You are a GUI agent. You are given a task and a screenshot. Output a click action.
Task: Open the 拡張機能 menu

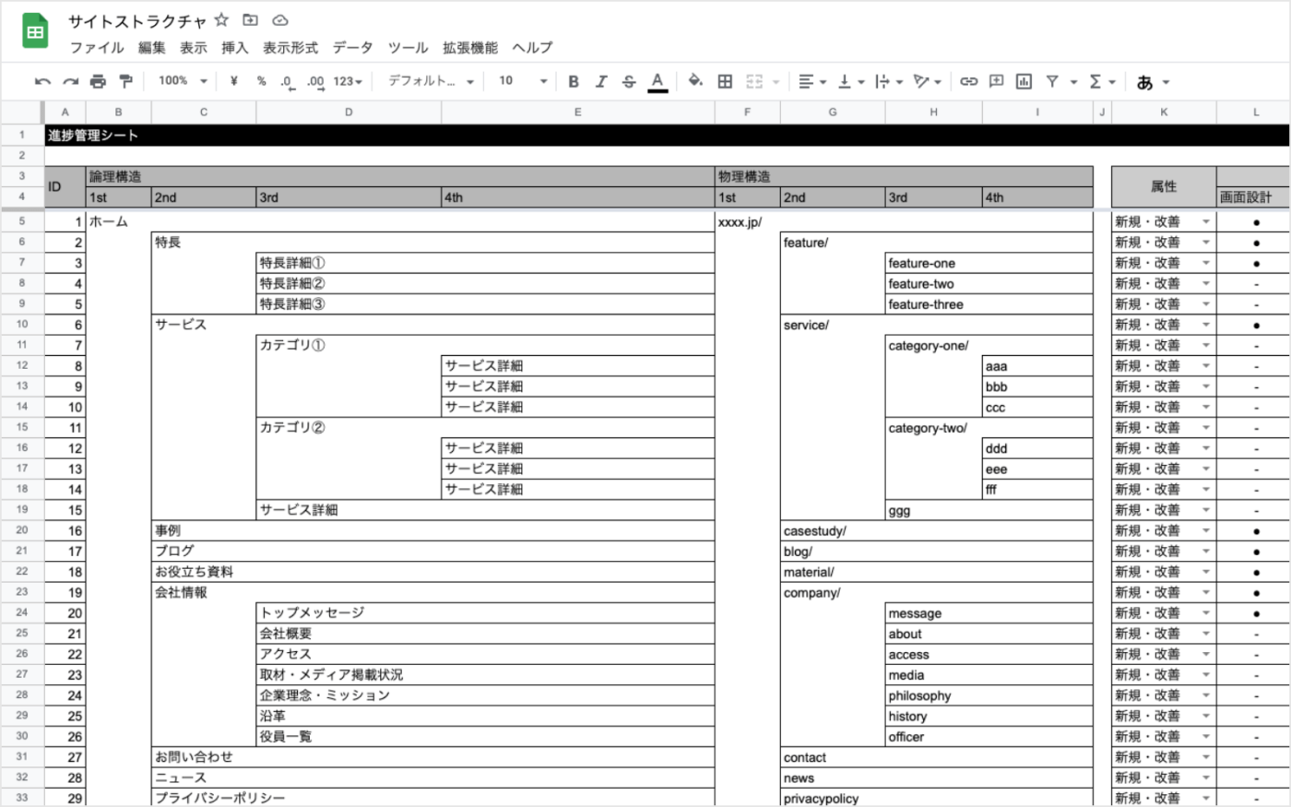(x=469, y=47)
